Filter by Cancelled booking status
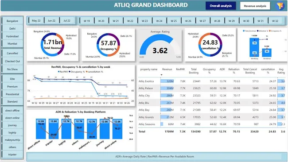288x162 pixels. tap(12, 53)
